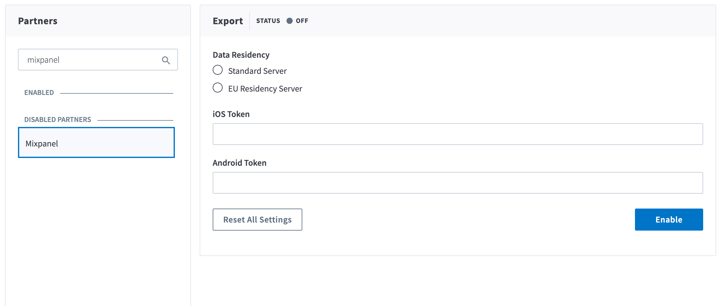Choose EU Residency Server option

coord(218,88)
